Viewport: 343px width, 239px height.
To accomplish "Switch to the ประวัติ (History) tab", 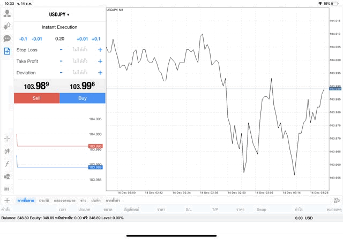I will (44, 200).
